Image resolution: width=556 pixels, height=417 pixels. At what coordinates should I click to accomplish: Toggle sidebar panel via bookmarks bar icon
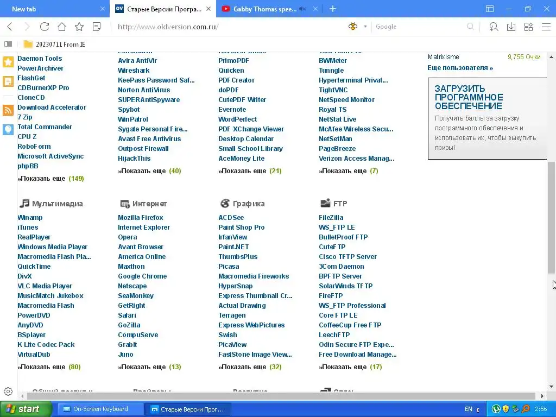pos(8,44)
